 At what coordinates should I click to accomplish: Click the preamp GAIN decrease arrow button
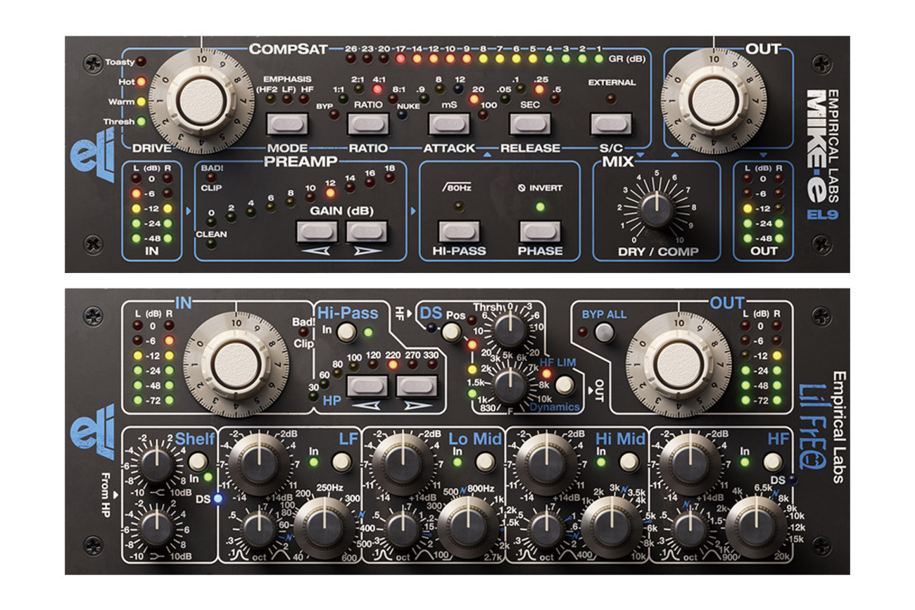pos(317,231)
